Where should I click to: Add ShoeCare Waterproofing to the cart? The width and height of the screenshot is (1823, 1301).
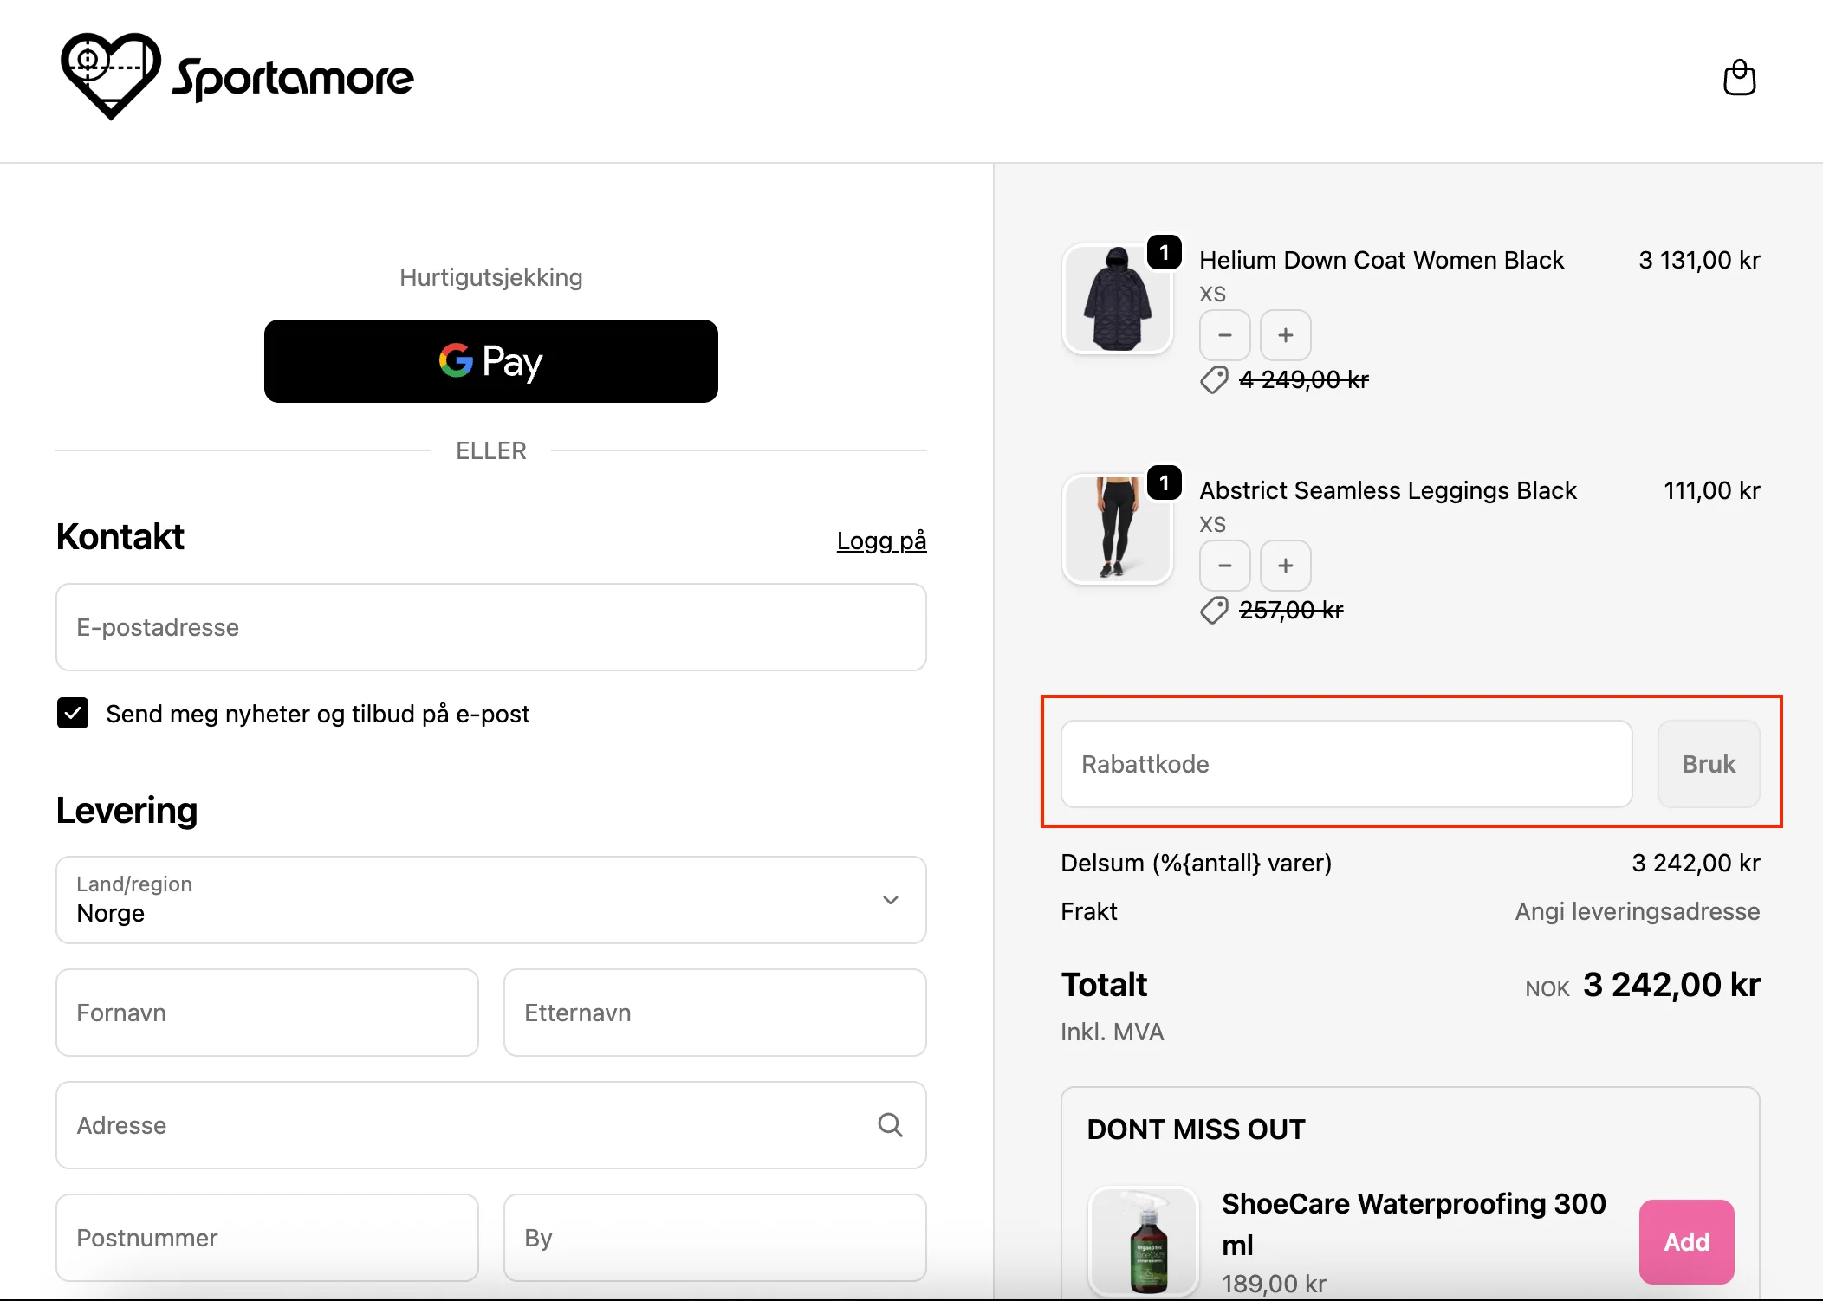tap(1685, 1241)
